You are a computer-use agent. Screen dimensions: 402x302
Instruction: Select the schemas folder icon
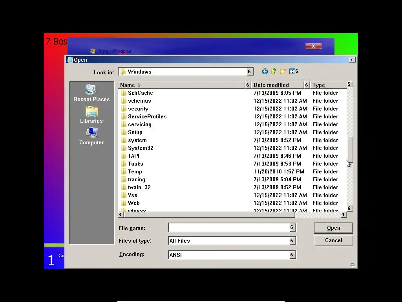point(124,101)
